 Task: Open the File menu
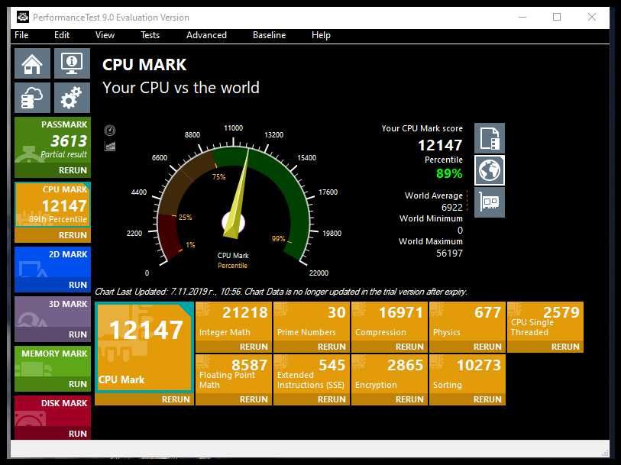(x=21, y=35)
